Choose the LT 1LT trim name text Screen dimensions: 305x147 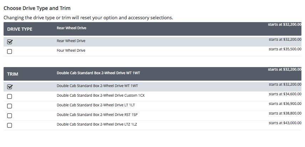tap(95, 105)
